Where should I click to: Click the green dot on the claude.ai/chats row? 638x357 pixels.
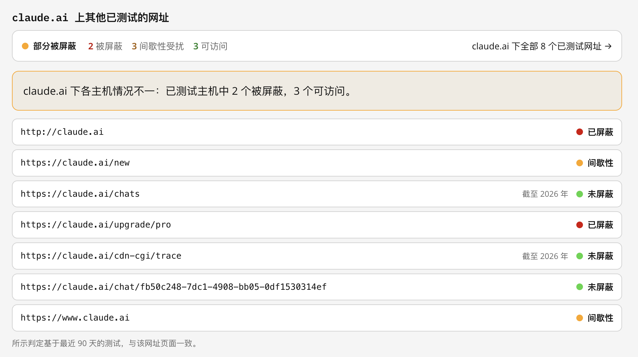[580, 194]
